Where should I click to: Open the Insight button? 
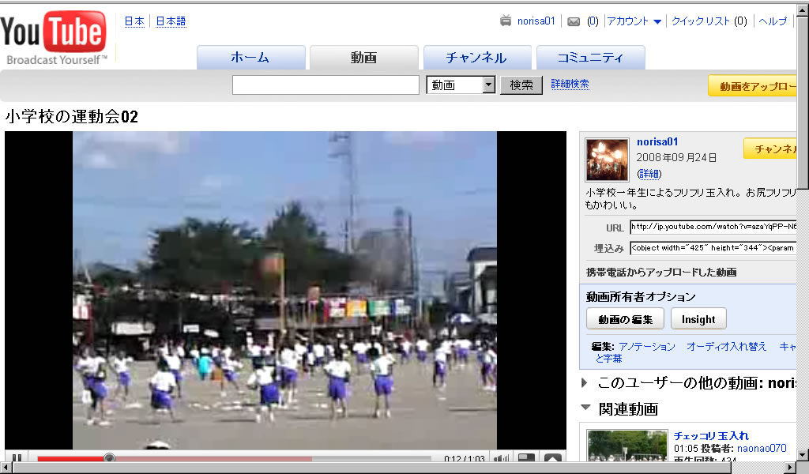[x=698, y=318]
